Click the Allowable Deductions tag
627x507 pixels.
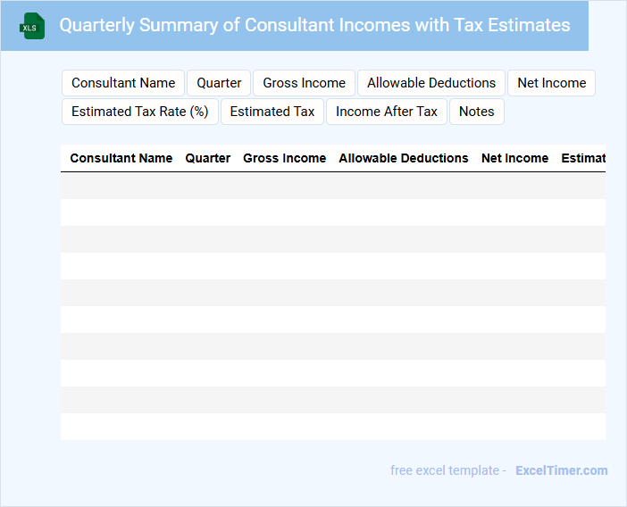(x=431, y=83)
